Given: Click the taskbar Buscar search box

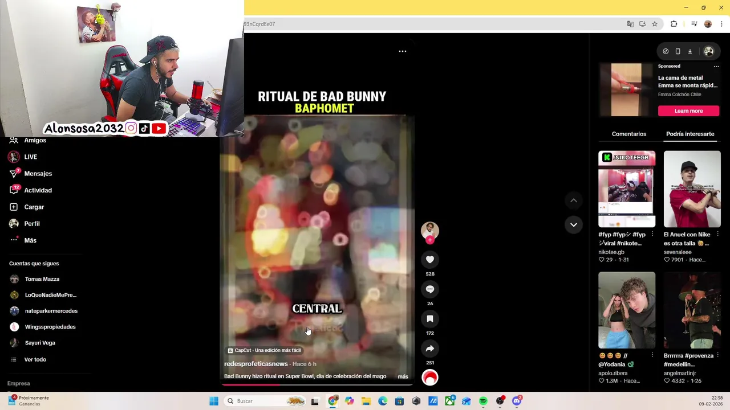Looking at the screenshot, I should [266, 401].
